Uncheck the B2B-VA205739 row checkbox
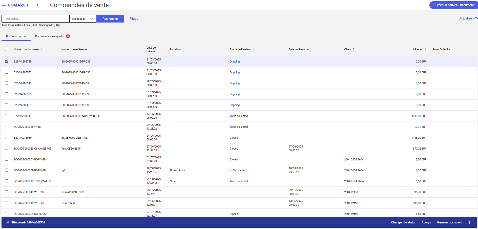The image size is (478, 229). coord(7,61)
